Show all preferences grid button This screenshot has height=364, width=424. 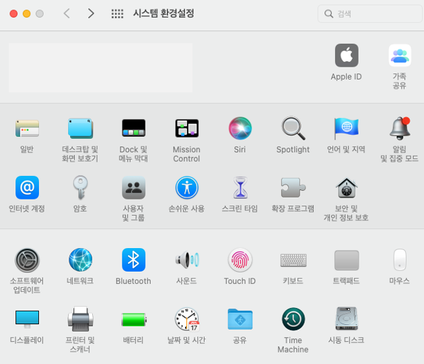click(x=117, y=13)
